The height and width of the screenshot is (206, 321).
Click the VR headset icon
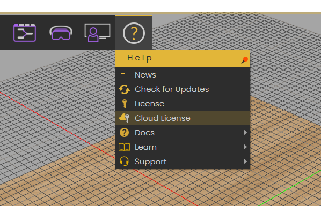[61, 33]
